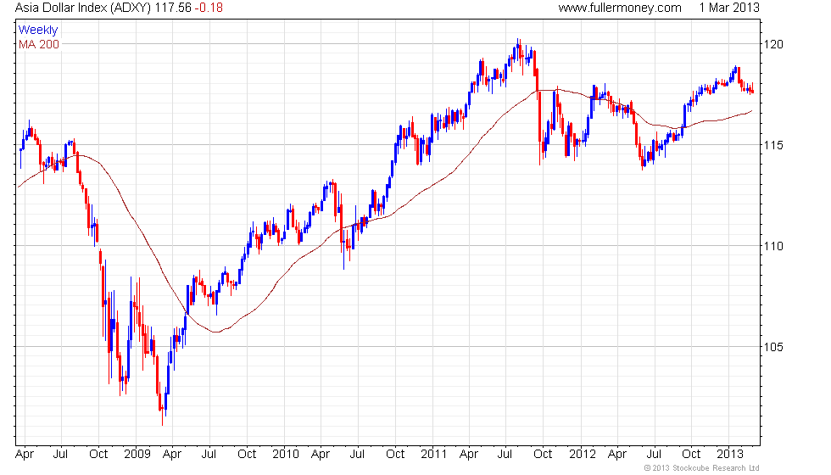Click the chart title 'Asia Dollar Index (ADXY)'
This screenshot has width=831, height=475.
pos(83,8)
